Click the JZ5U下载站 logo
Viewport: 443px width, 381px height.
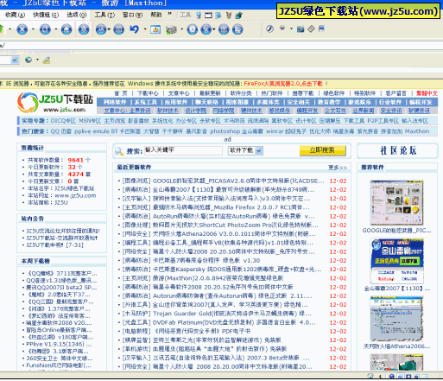[x=55, y=102]
